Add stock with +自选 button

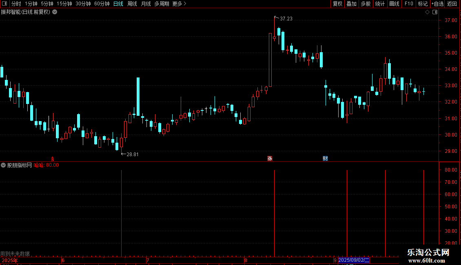coord(437,4)
